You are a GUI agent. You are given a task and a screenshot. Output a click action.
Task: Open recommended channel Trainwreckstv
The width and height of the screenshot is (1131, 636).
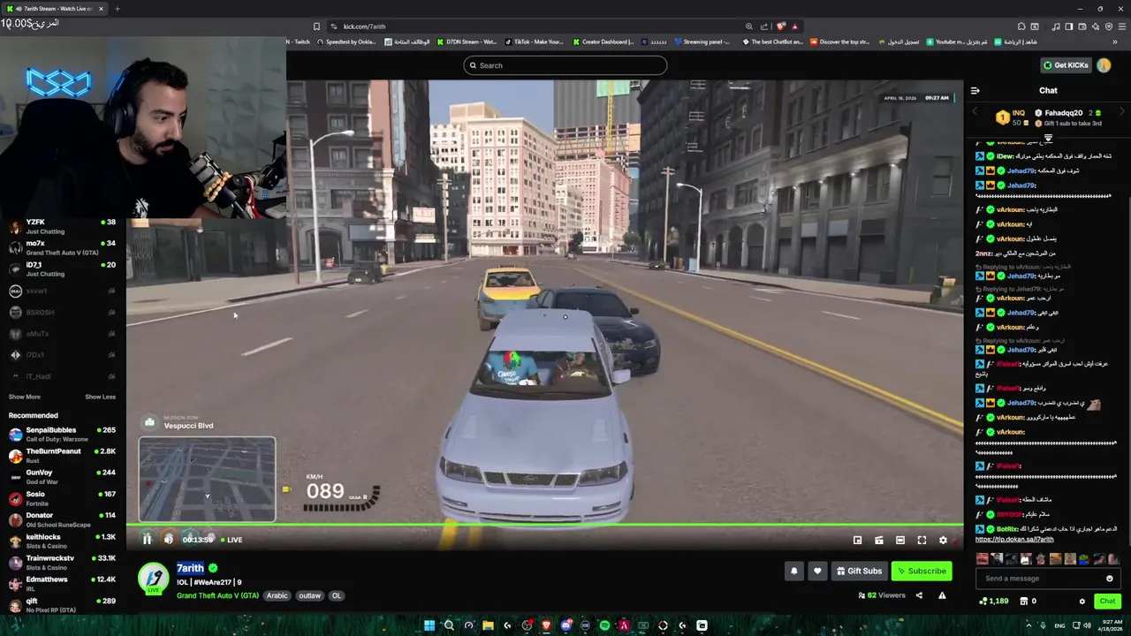[62, 562]
